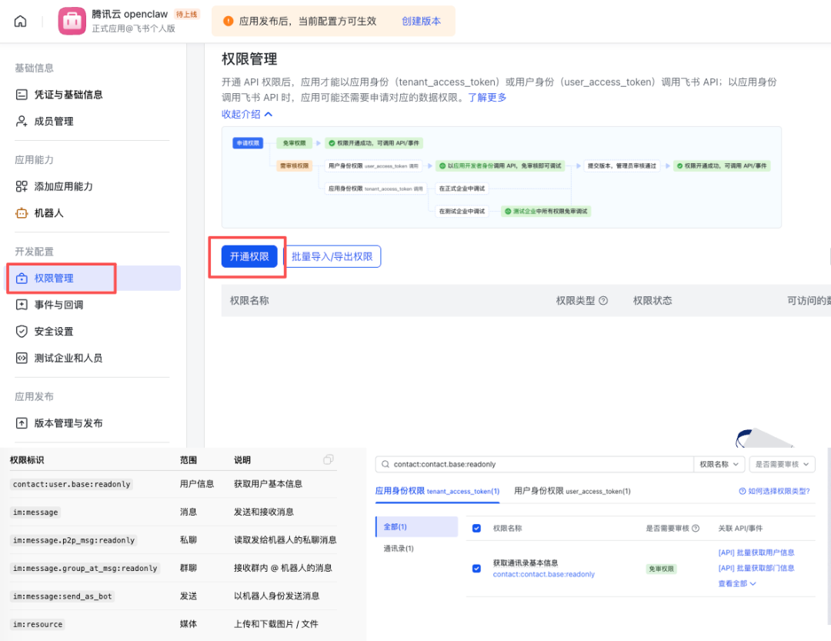Click the 腾讯云 openclaw app avatar
This screenshot has width=831, height=641.
click(x=72, y=20)
